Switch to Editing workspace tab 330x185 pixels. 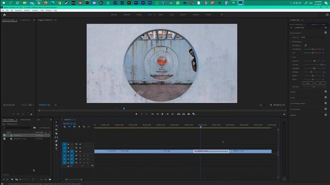[x=139, y=15]
